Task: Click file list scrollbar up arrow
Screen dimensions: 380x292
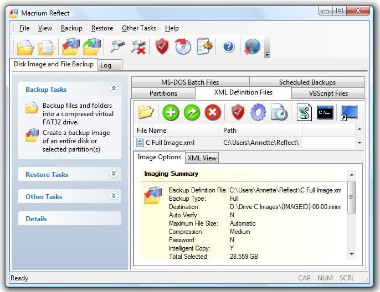Action: click(360, 129)
